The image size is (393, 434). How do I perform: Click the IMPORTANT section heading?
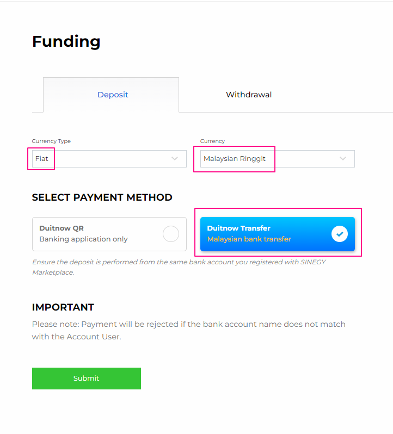[63, 307]
